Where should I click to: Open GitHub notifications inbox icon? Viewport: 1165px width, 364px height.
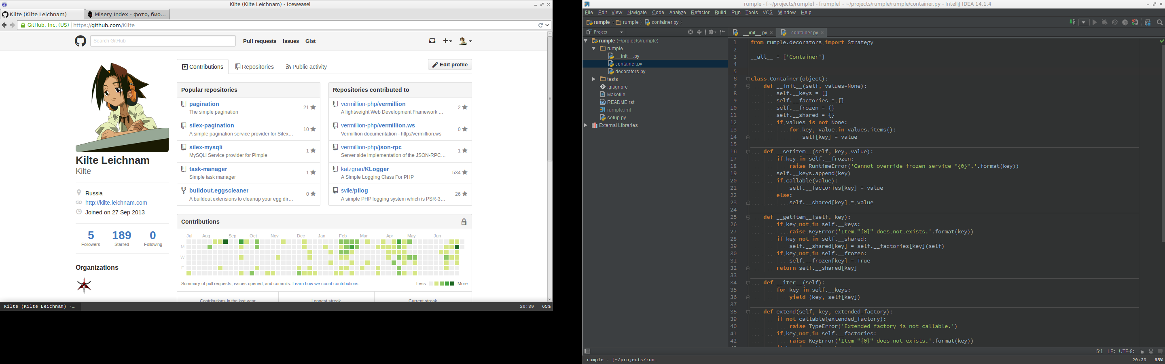(x=432, y=41)
